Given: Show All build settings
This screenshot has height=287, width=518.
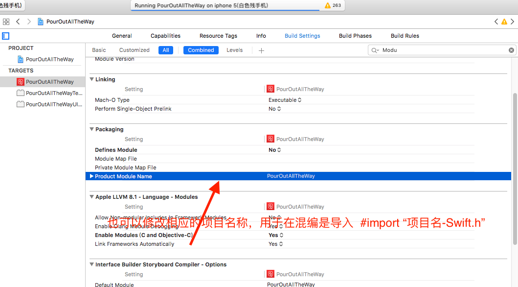Looking at the screenshot, I should [x=166, y=50].
